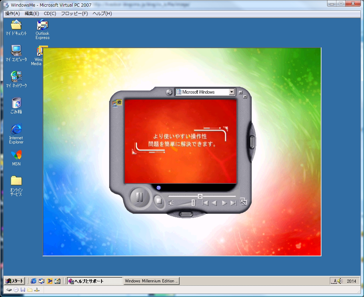Launch Windows Media Player from quick launch
Image resolution: width=364 pixels, height=297 pixels.
(x=50, y=281)
